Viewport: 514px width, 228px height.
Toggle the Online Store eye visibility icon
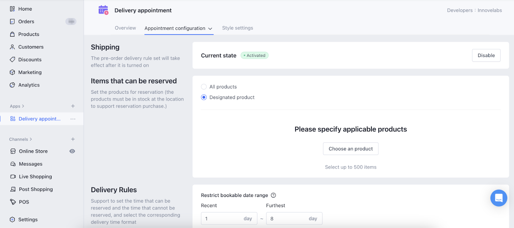point(72,151)
